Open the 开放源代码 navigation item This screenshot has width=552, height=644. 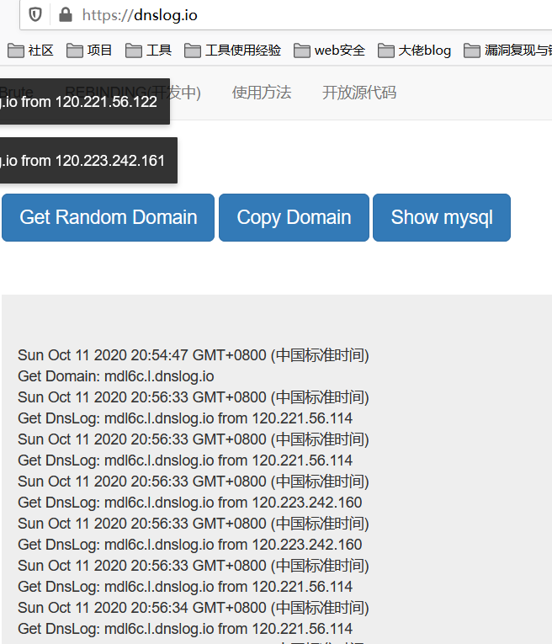pyautogui.click(x=359, y=93)
